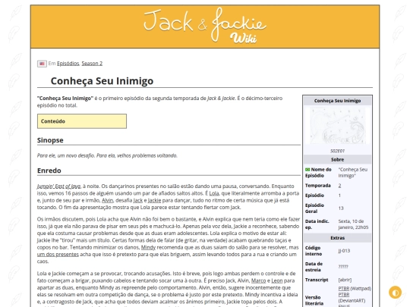Open the Leon character link
The width and height of the screenshot is (410, 307).
[277, 280]
